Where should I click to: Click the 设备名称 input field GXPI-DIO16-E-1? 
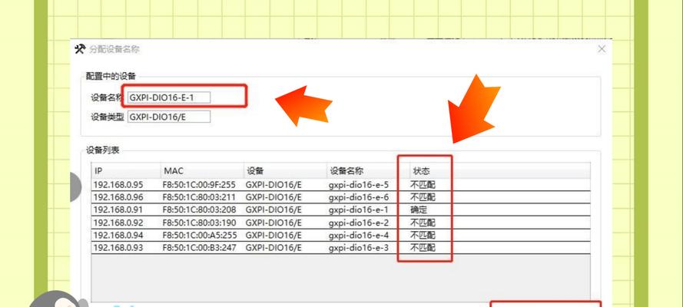169,97
